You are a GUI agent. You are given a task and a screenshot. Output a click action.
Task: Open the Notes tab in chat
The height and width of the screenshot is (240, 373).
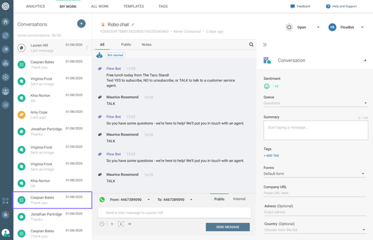[x=146, y=45]
